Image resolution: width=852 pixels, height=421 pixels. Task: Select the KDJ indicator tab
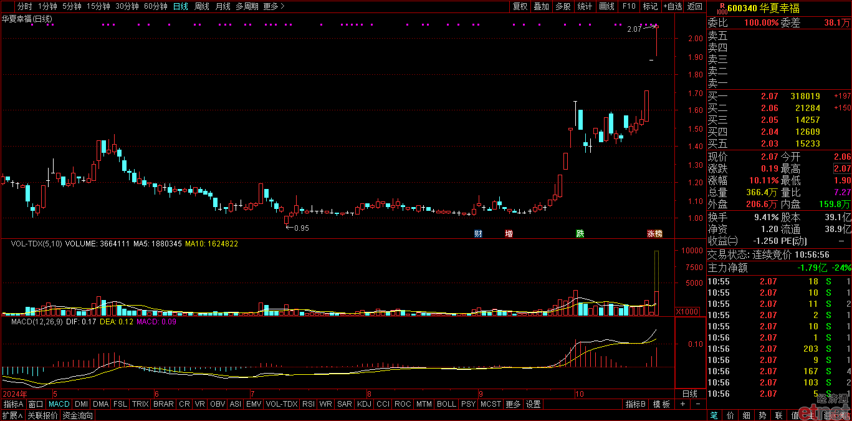364,404
